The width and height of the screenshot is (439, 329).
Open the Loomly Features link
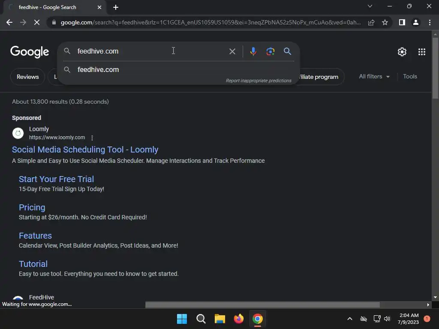point(35,236)
